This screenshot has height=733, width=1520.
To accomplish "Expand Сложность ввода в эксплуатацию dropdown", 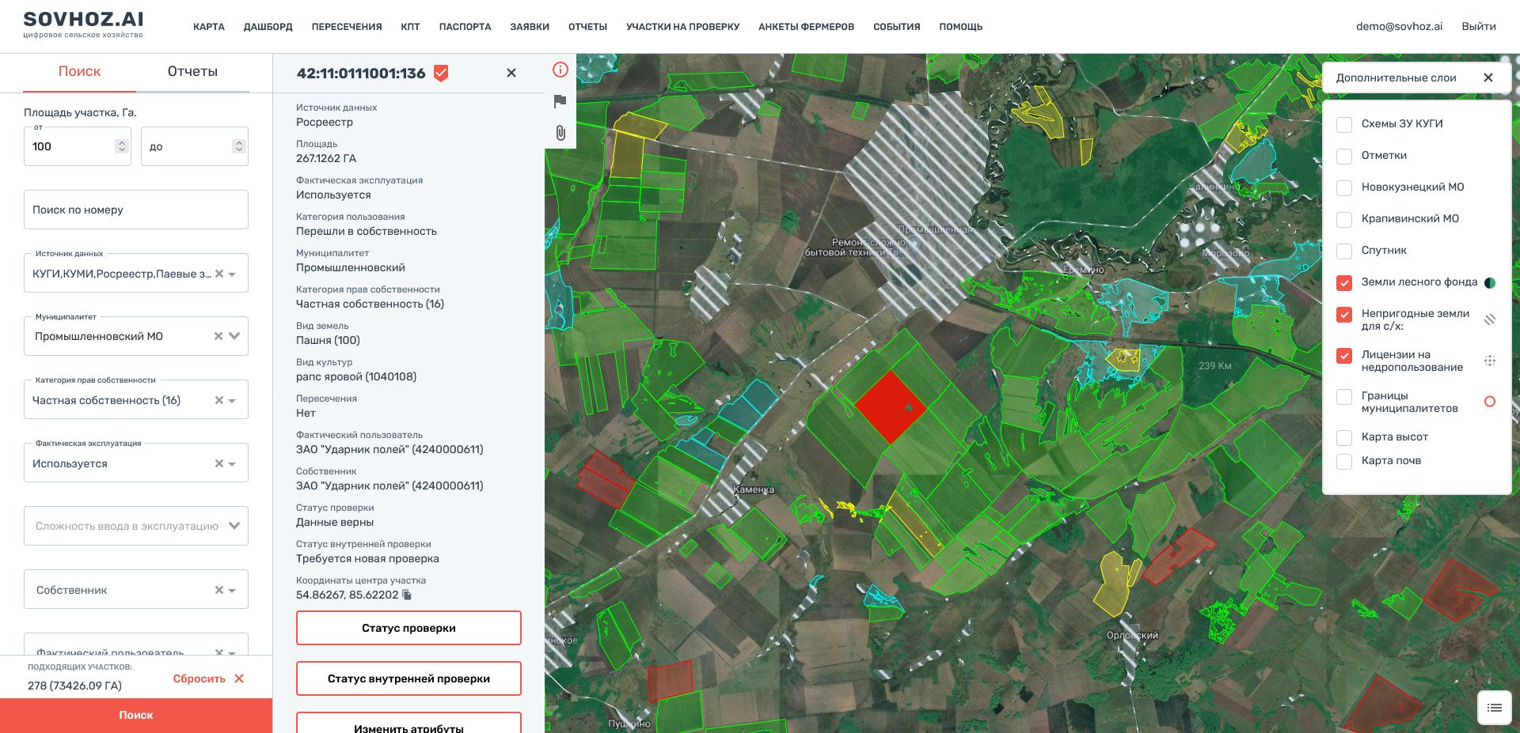I will point(234,526).
